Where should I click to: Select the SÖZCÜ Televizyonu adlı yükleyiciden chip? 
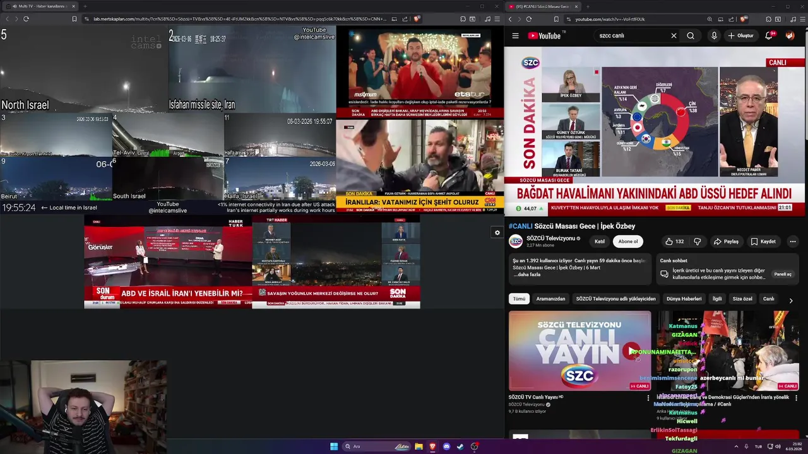pos(615,299)
